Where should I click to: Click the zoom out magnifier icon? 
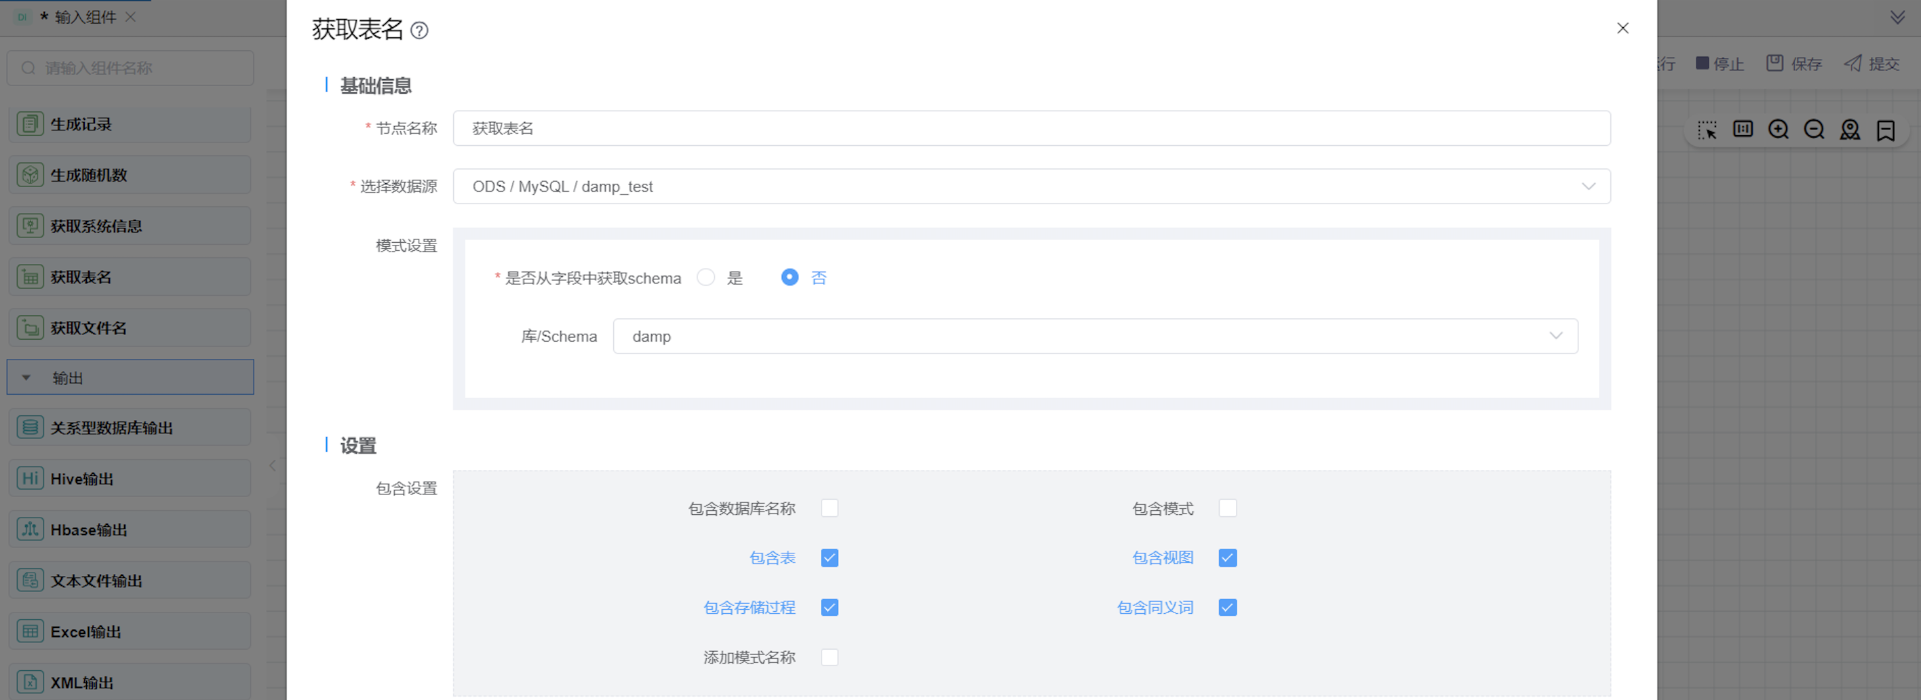[x=1814, y=130]
